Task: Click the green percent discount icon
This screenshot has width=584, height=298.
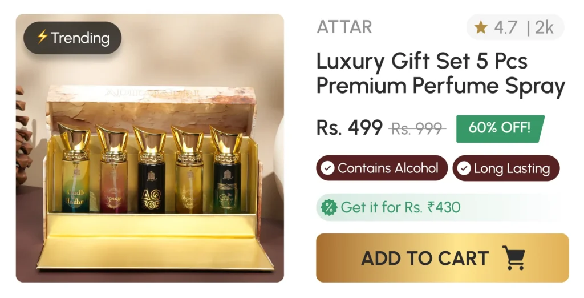Action: tap(329, 207)
